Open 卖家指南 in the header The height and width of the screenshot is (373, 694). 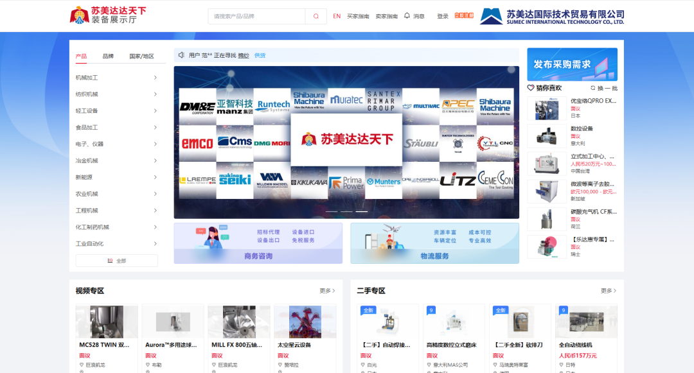tap(386, 16)
